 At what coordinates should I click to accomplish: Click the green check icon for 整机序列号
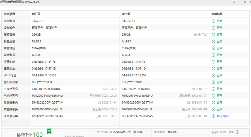pos(213,82)
